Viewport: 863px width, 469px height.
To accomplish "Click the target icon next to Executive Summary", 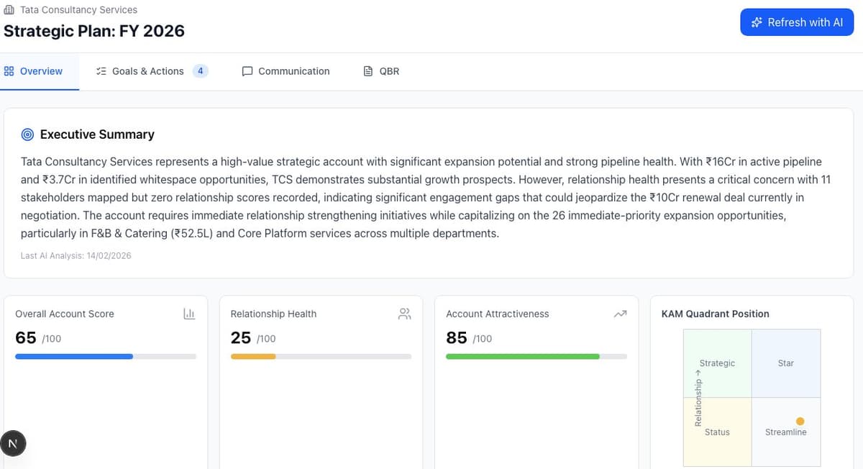I will (x=28, y=135).
